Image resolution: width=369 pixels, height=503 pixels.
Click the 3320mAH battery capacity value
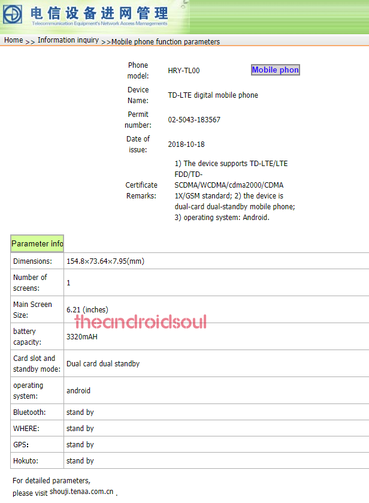click(x=82, y=336)
